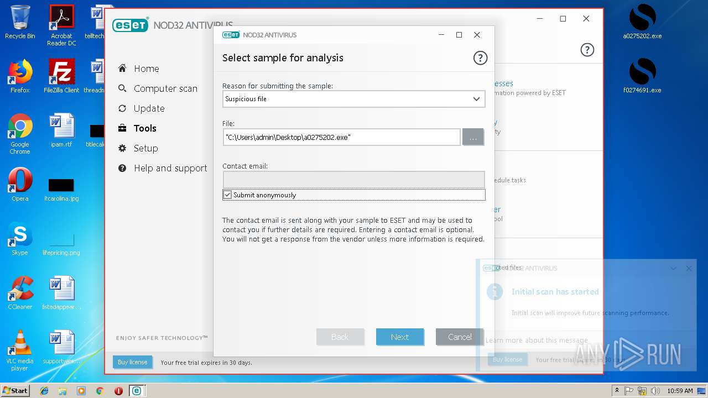708x398 pixels.
Task: Open f0274691.exe desktop file
Action: [642, 76]
